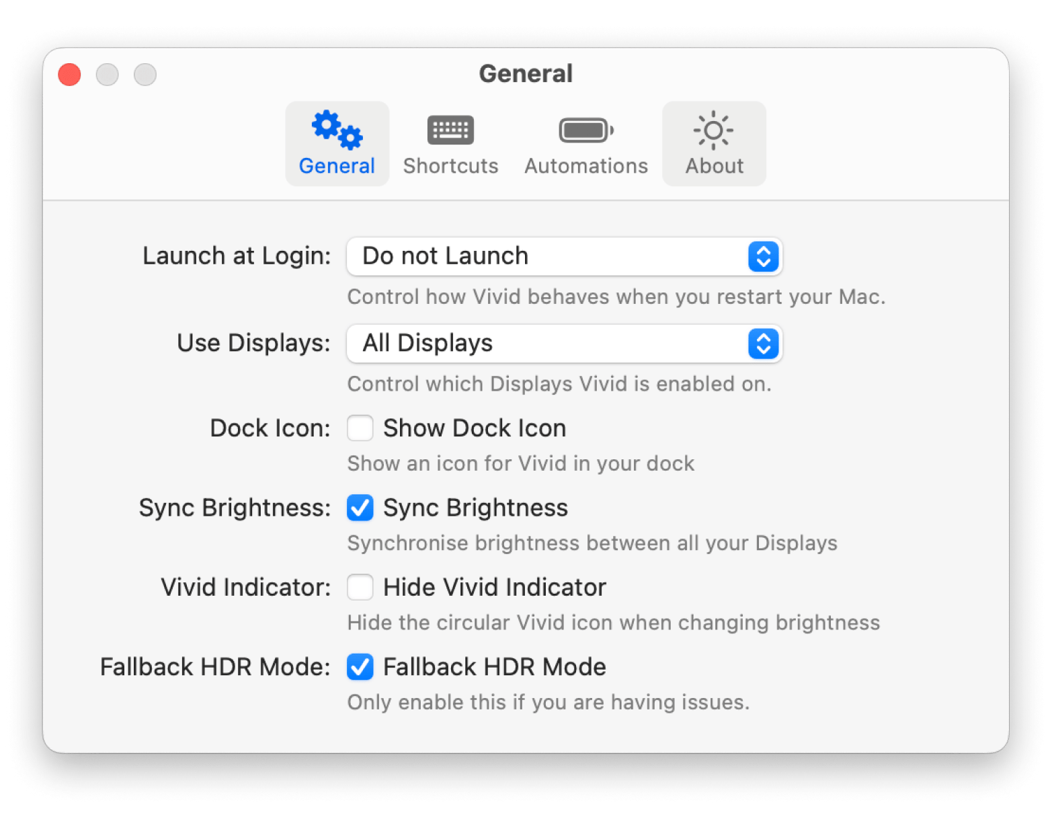Click the 'Vivid Indicator:' label
Image resolution: width=1054 pixels, height=815 pixels.
click(245, 587)
